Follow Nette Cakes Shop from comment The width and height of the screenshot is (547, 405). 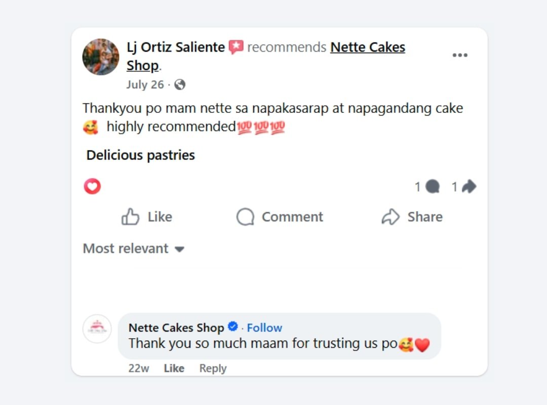pos(264,328)
